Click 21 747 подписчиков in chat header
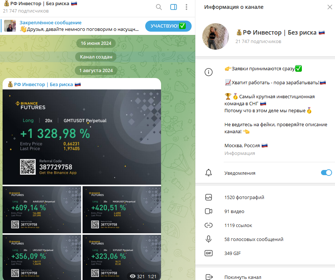The height and width of the screenshot is (280, 335). click(x=26, y=11)
